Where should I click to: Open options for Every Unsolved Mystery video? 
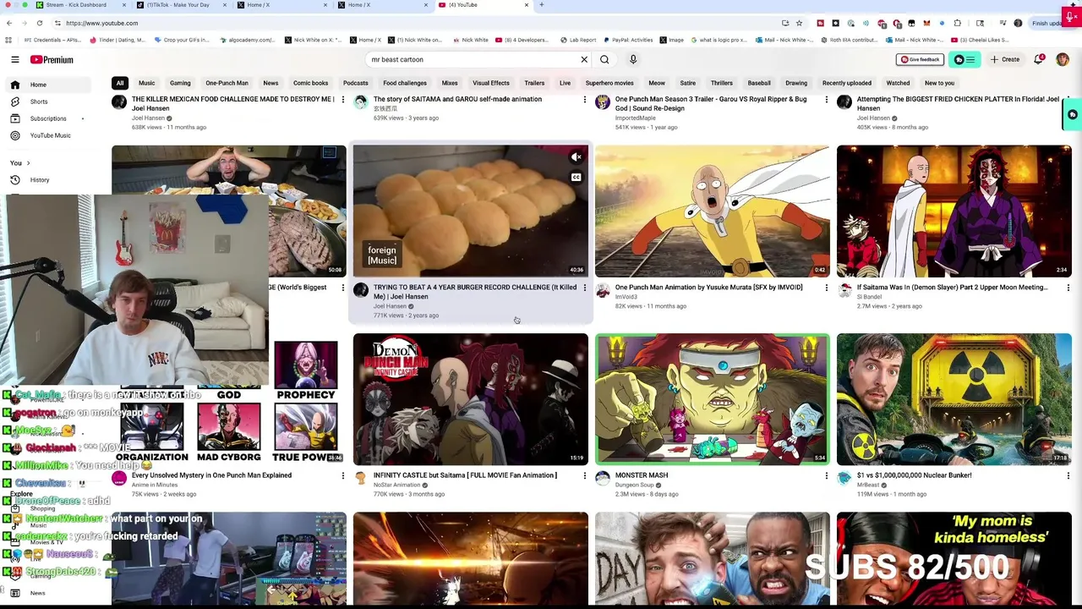[342, 475]
